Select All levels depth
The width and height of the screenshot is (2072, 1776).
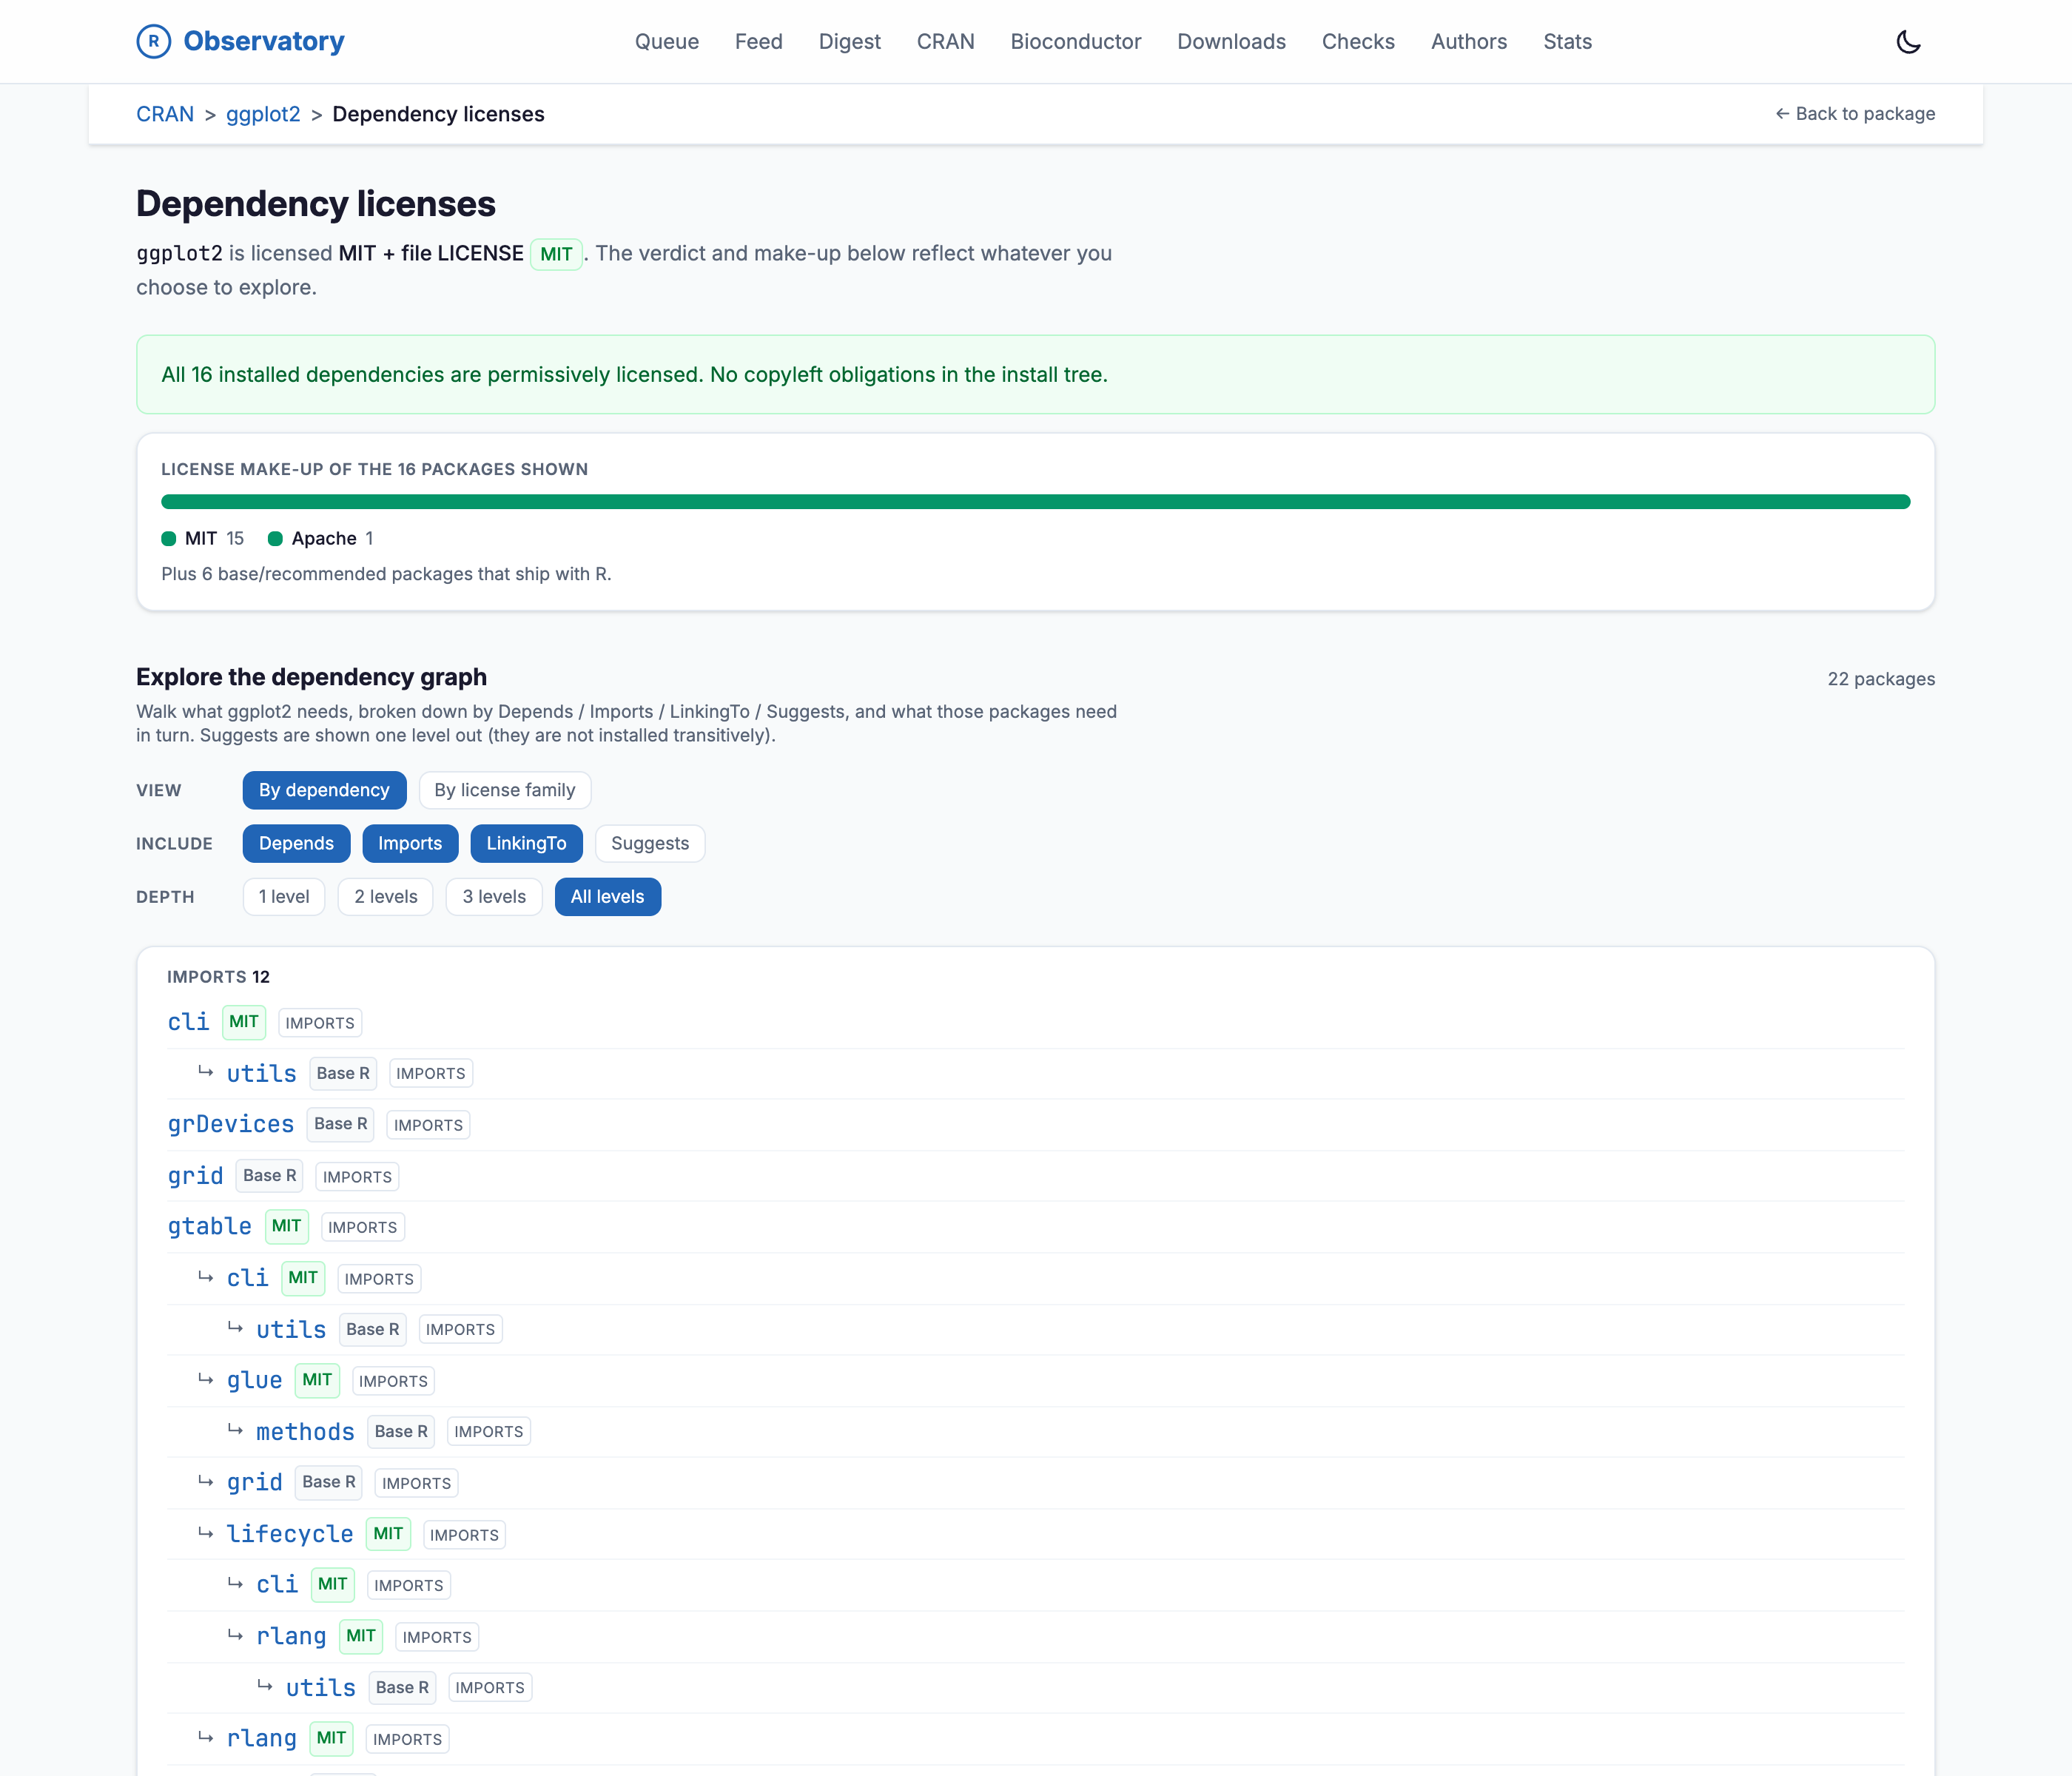point(607,897)
